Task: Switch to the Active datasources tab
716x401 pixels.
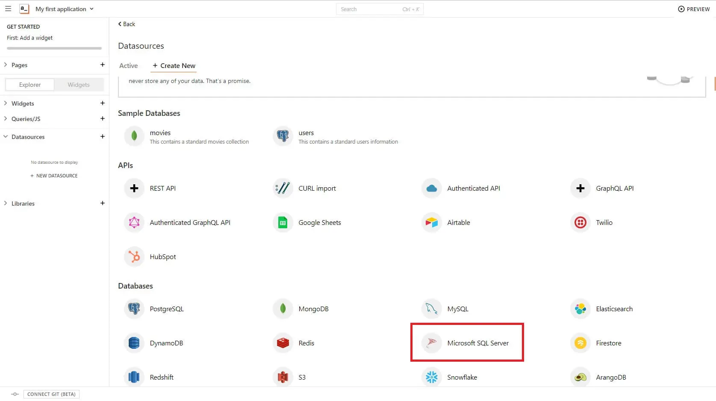Action: [x=128, y=65]
